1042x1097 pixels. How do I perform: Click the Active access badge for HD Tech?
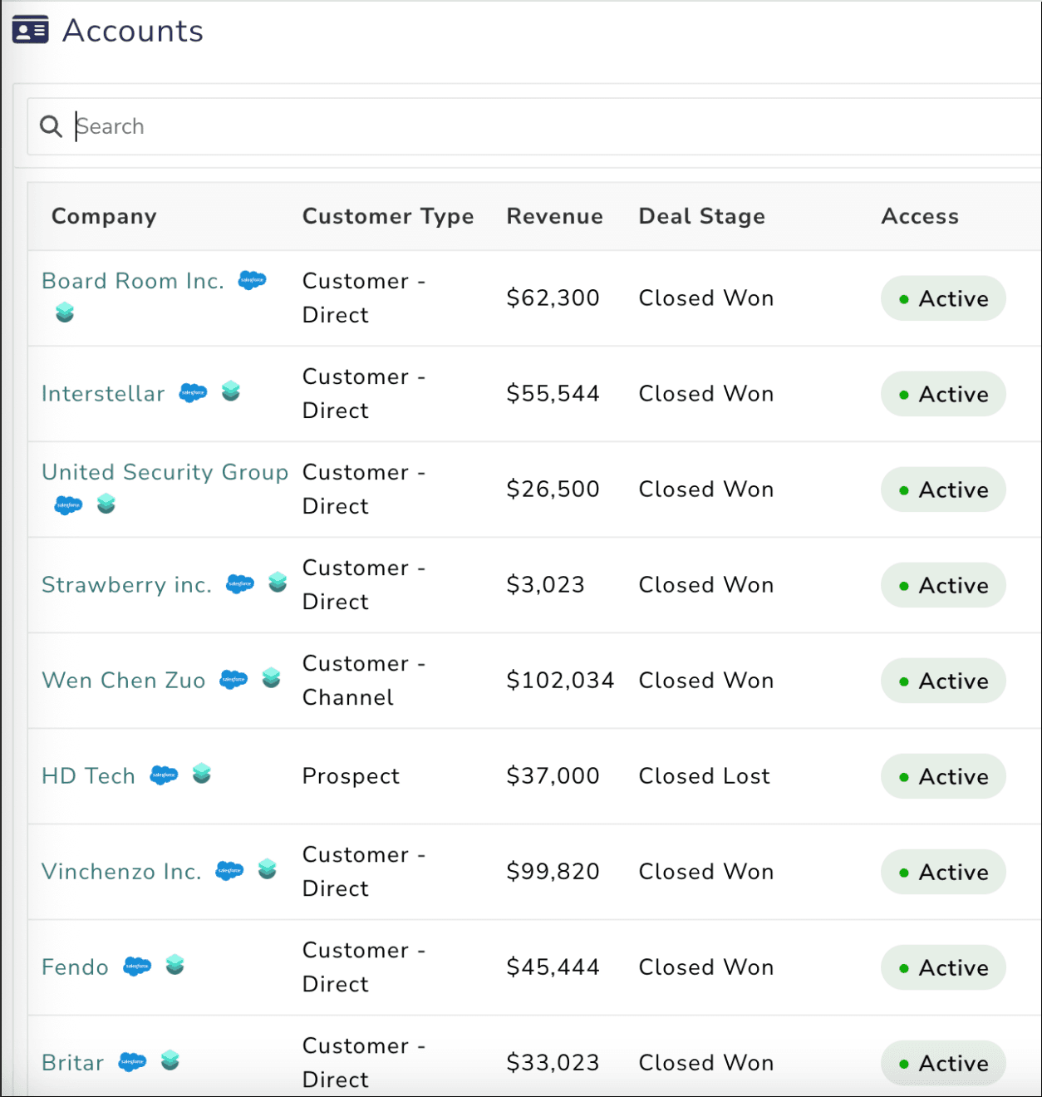(x=943, y=776)
